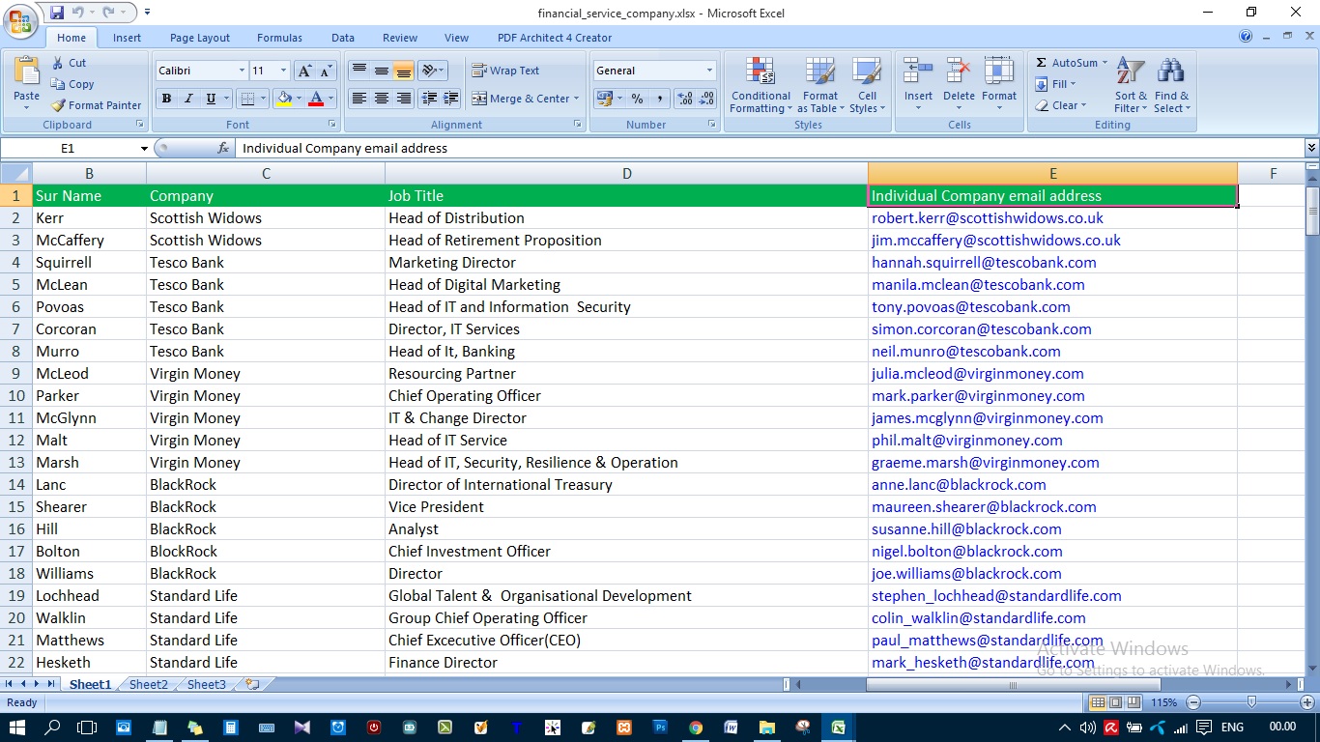
Task: Switch to the Insert ribbon tab
Action: (127, 38)
